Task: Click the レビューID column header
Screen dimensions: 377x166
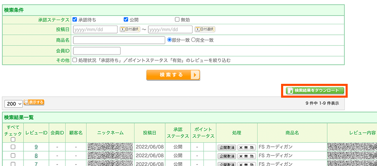Action: pos(36,133)
